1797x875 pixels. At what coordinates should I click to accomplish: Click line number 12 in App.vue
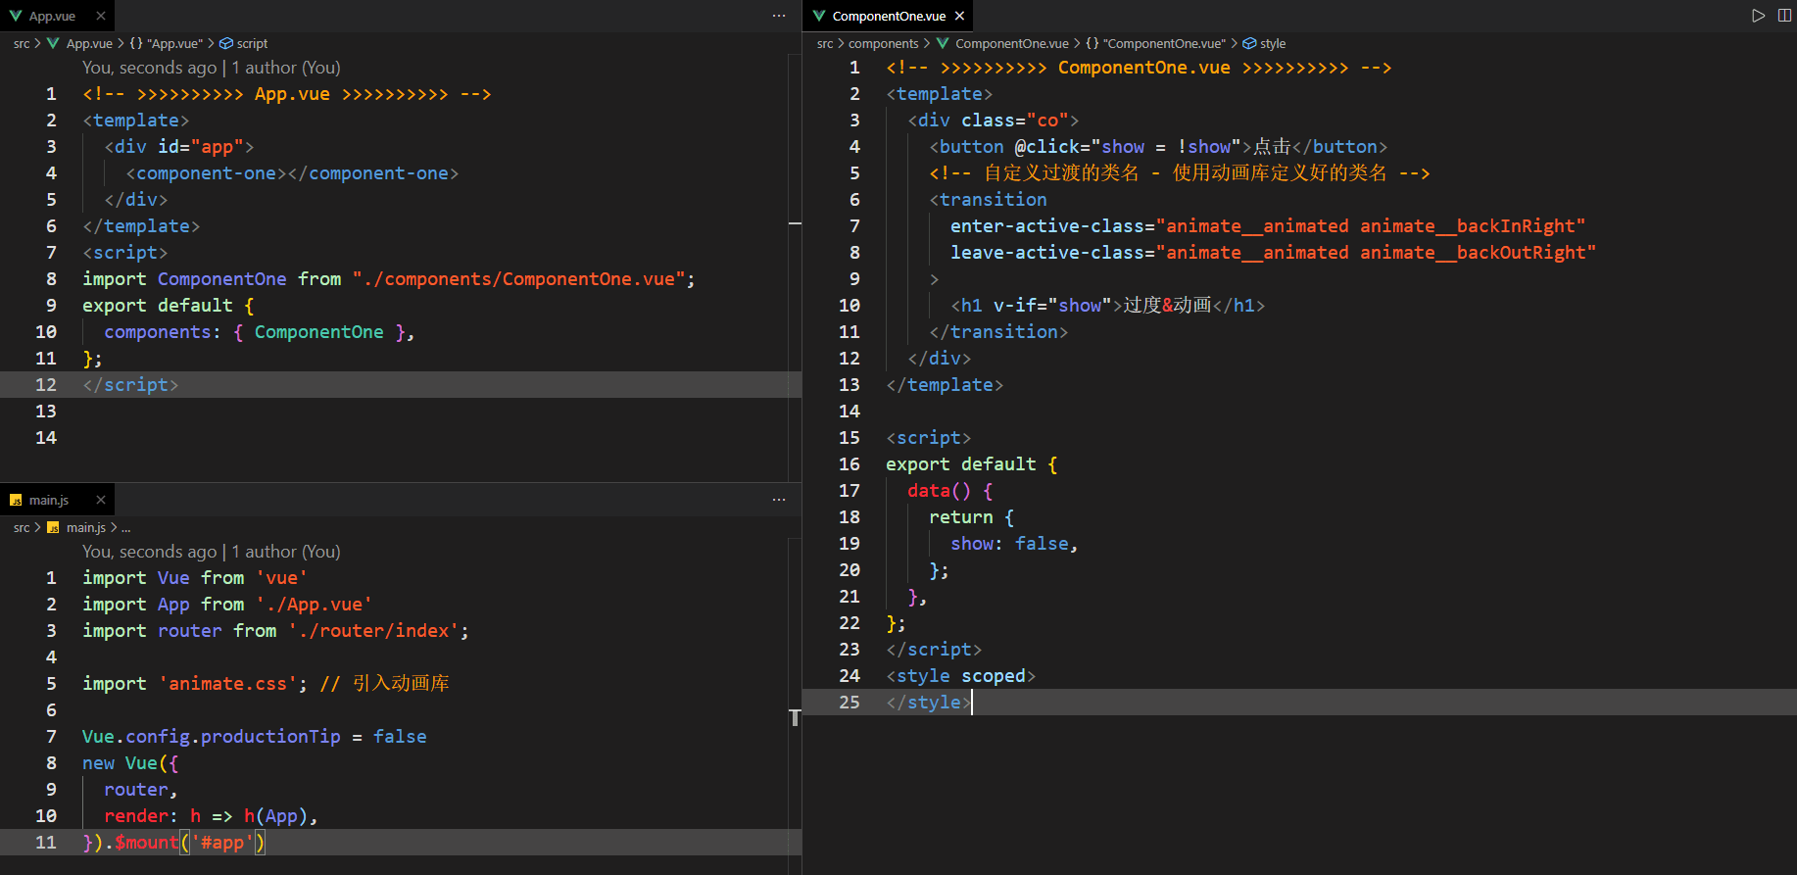[x=46, y=384]
